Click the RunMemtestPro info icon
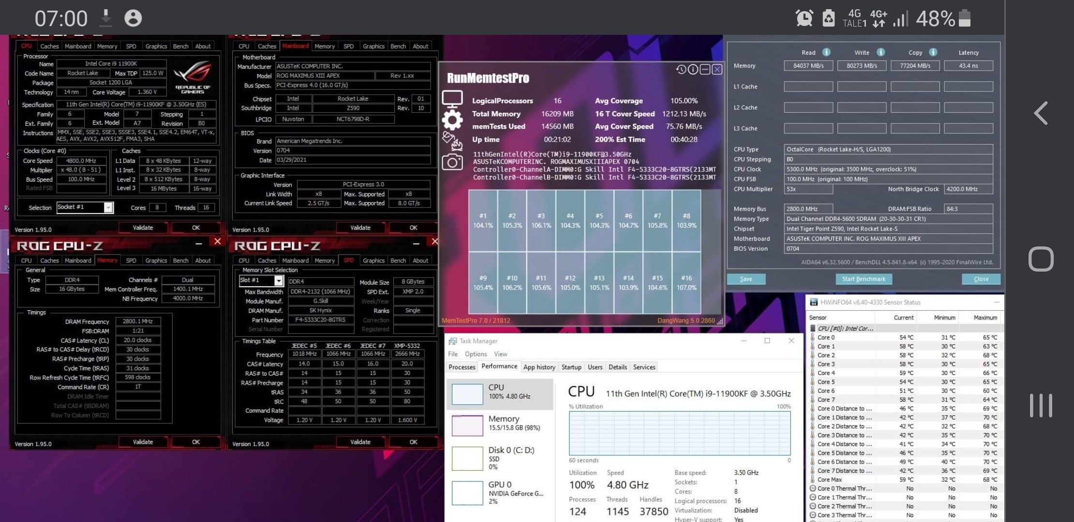This screenshot has width=1074, height=522. [x=693, y=70]
